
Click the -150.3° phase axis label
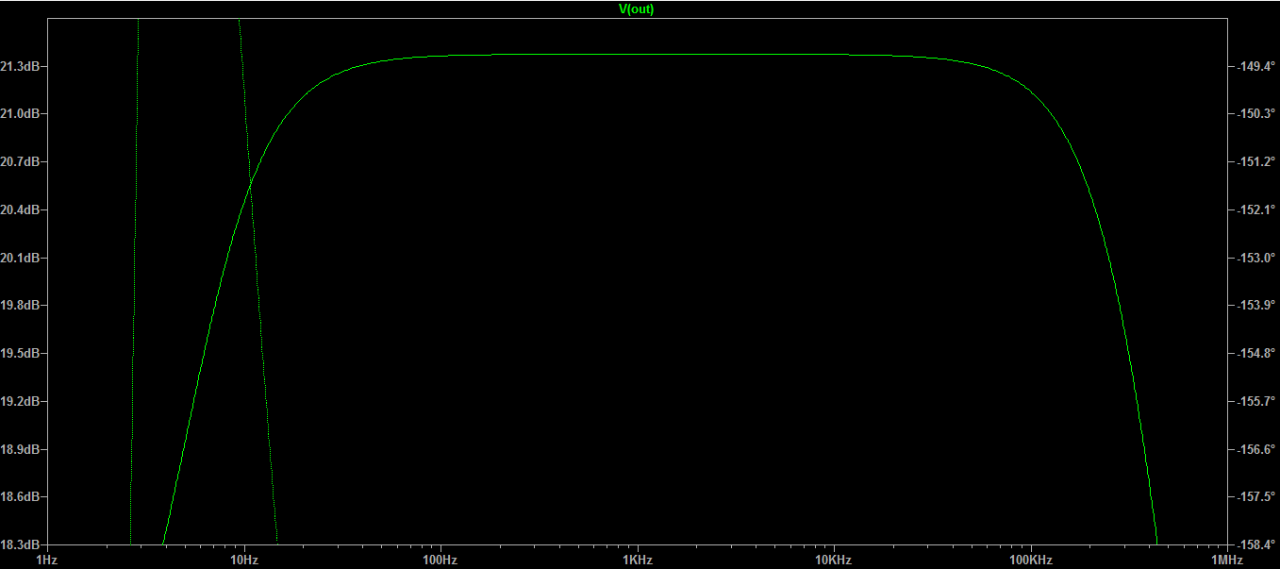(1256, 114)
